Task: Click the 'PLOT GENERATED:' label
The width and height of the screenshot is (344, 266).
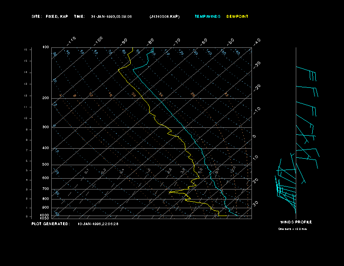Action: (x=51, y=224)
